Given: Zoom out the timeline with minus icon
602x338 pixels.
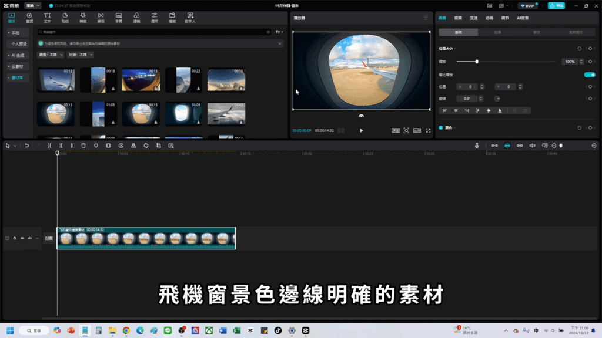Looking at the screenshot, I should click(x=554, y=146).
